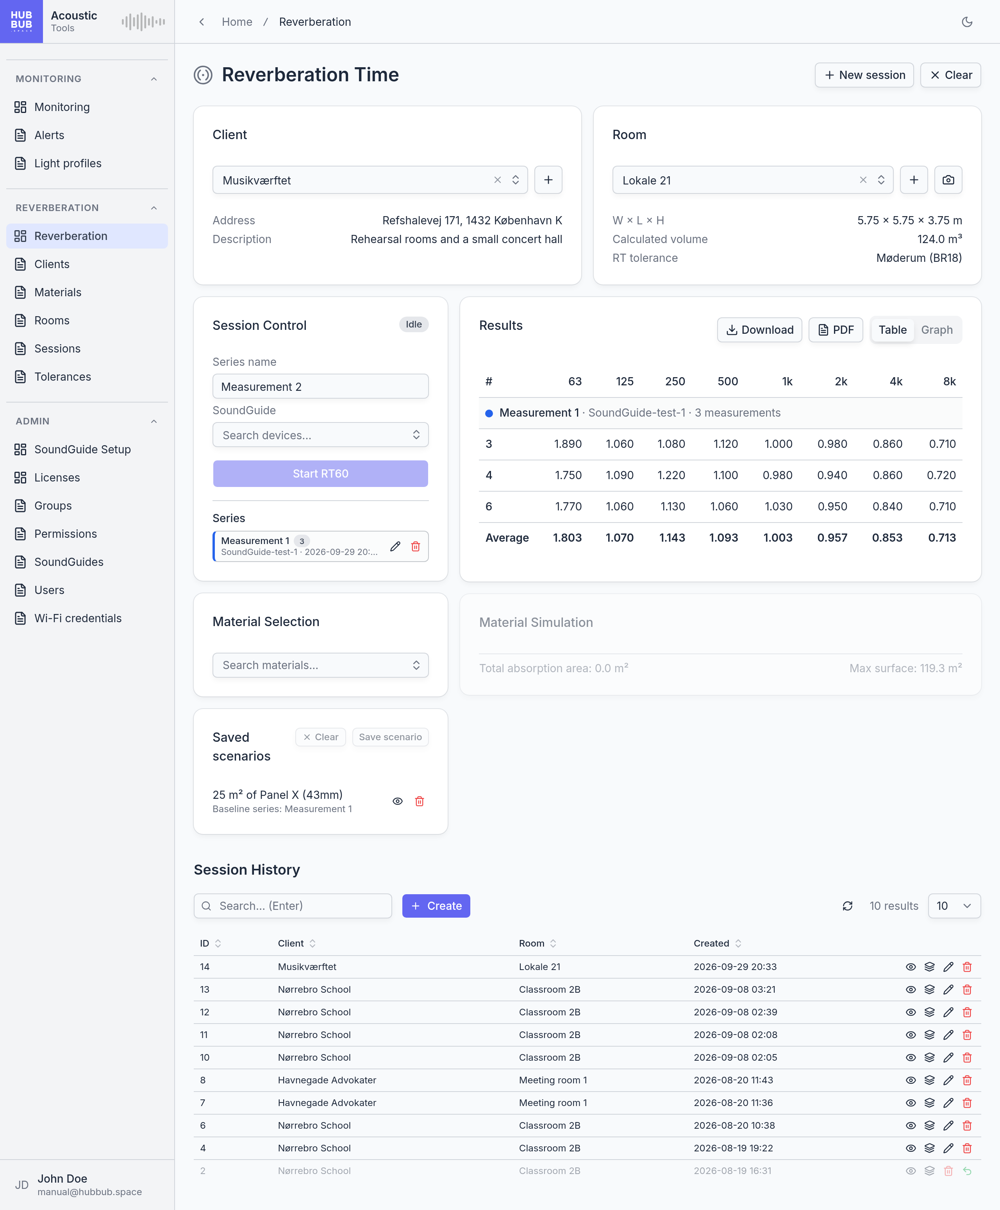Open the SoundGuide search devices dropdown
1000x1210 pixels.
[x=320, y=435]
